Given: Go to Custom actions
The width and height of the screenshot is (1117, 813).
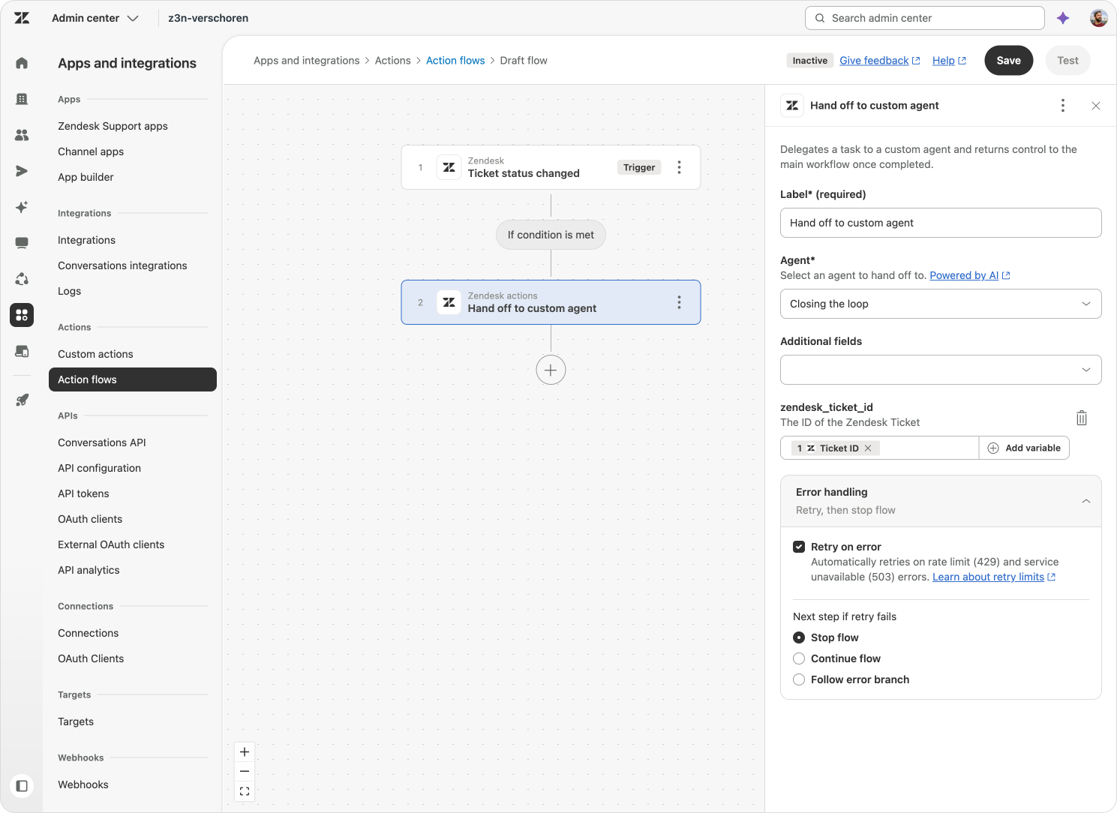Looking at the screenshot, I should click(95, 354).
